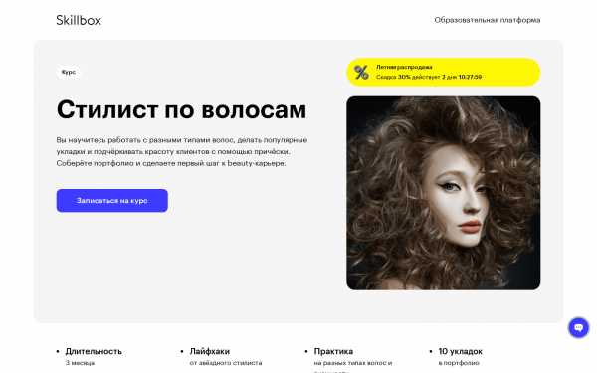Click the percent sign sale icon
Screen dimensions: 597x373
click(x=361, y=72)
